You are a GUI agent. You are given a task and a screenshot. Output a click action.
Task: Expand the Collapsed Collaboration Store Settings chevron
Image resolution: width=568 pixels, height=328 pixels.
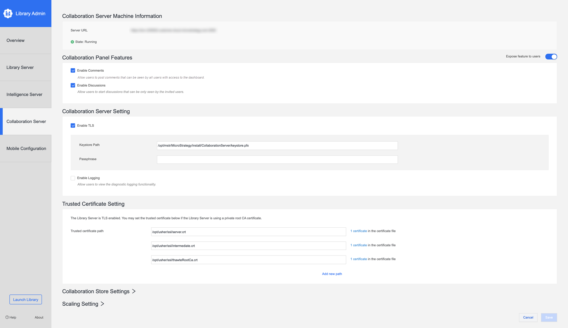click(134, 291)
